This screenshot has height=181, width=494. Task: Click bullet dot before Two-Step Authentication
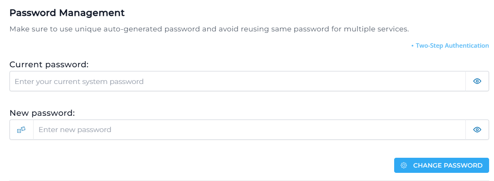[413, 46]
